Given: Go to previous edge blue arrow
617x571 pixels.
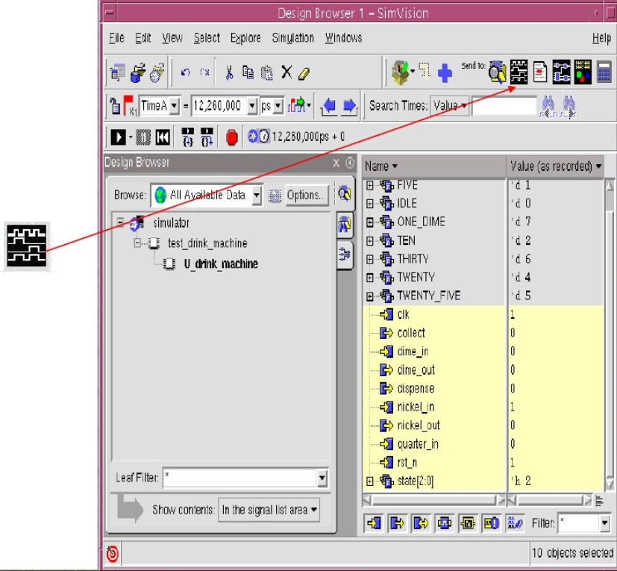Looking at the screenshot, I should click(329, 106).
